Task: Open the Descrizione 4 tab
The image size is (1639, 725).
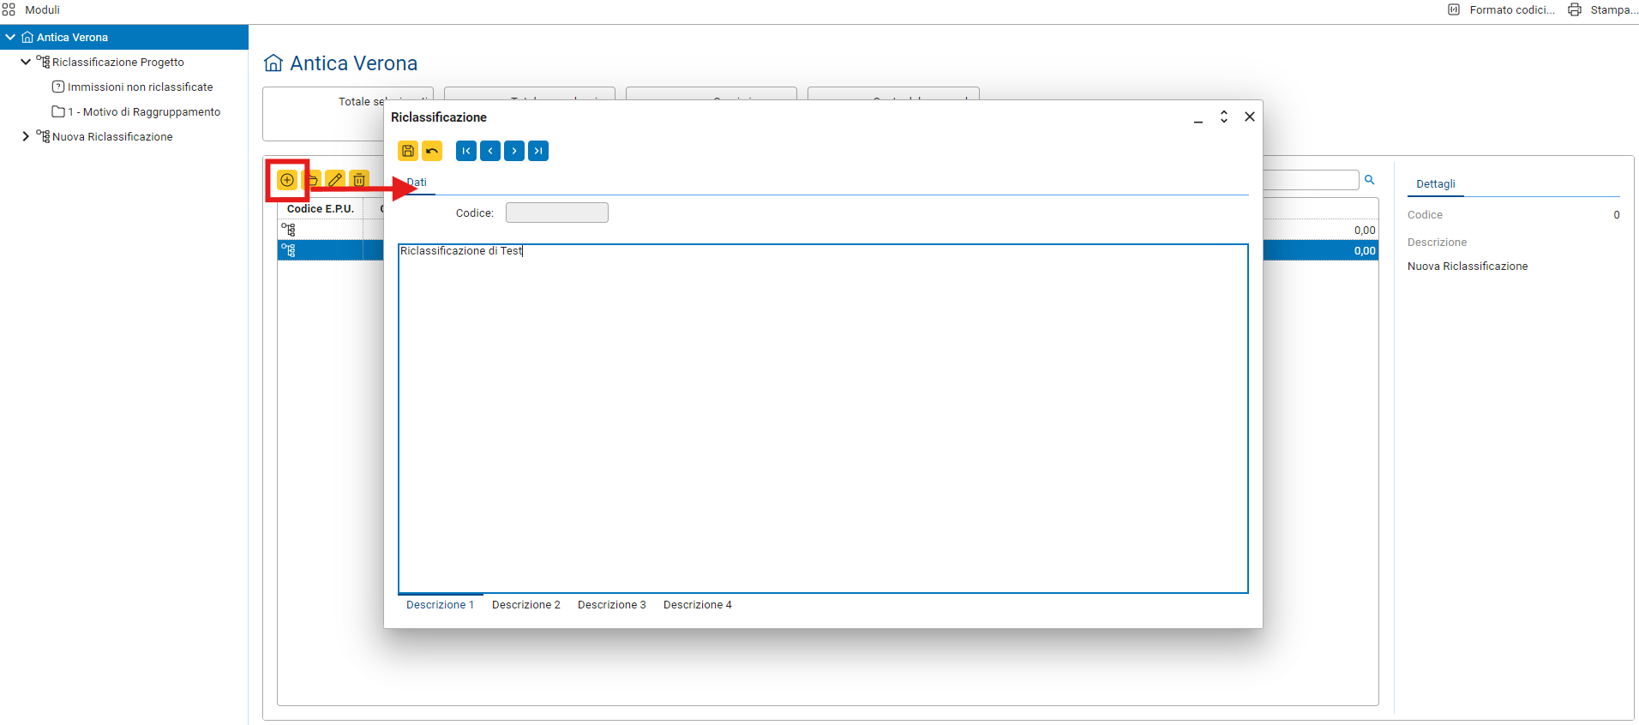Action: point(697,605)
